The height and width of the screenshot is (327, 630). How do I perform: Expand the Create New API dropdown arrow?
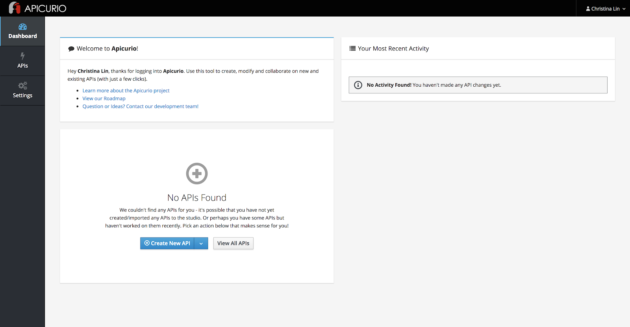click(x=201, y=243)
